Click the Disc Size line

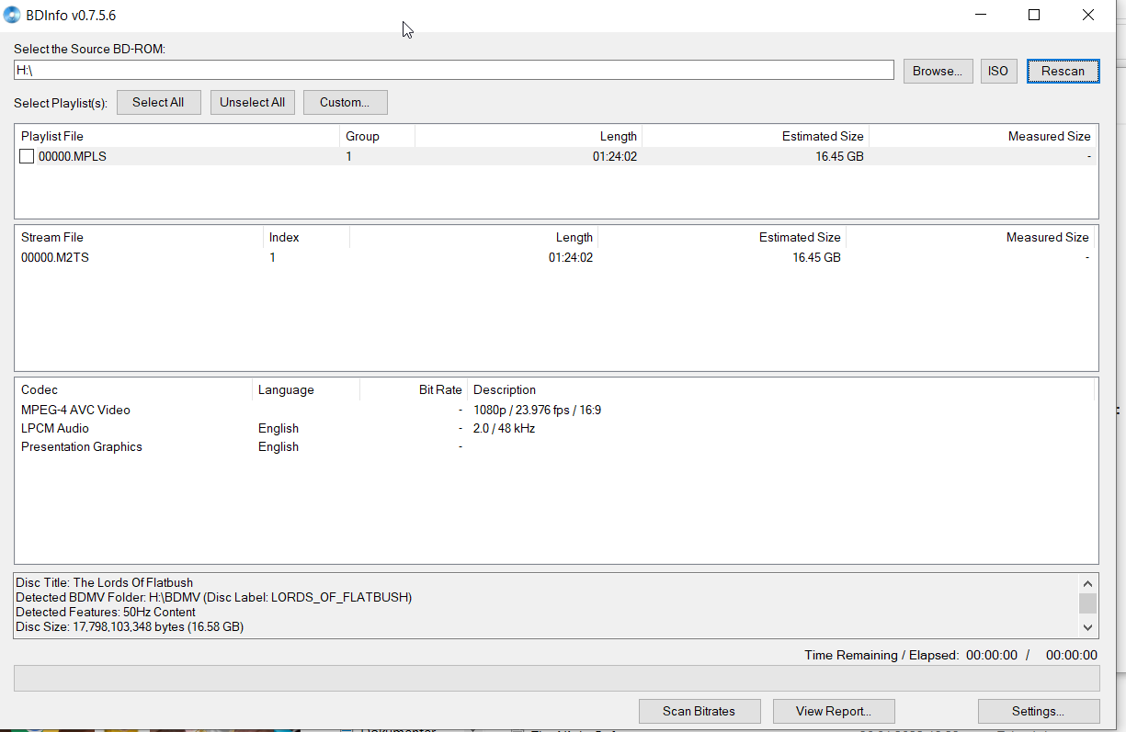(130, 626)
